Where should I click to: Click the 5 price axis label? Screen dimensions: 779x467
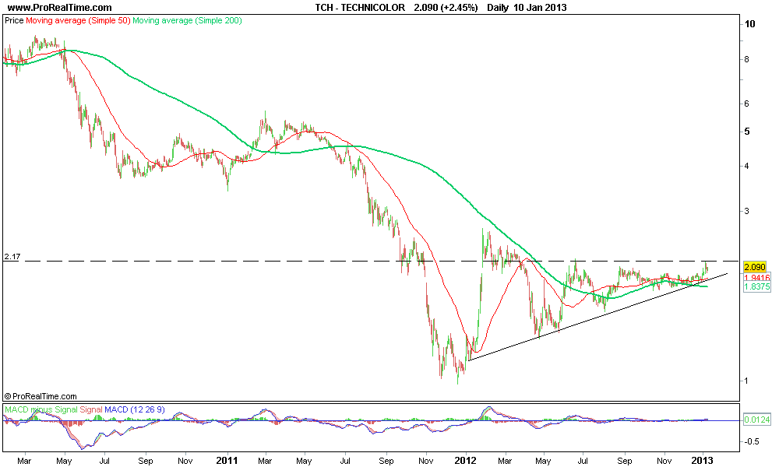pyautogui.click(x=747, y=132)
